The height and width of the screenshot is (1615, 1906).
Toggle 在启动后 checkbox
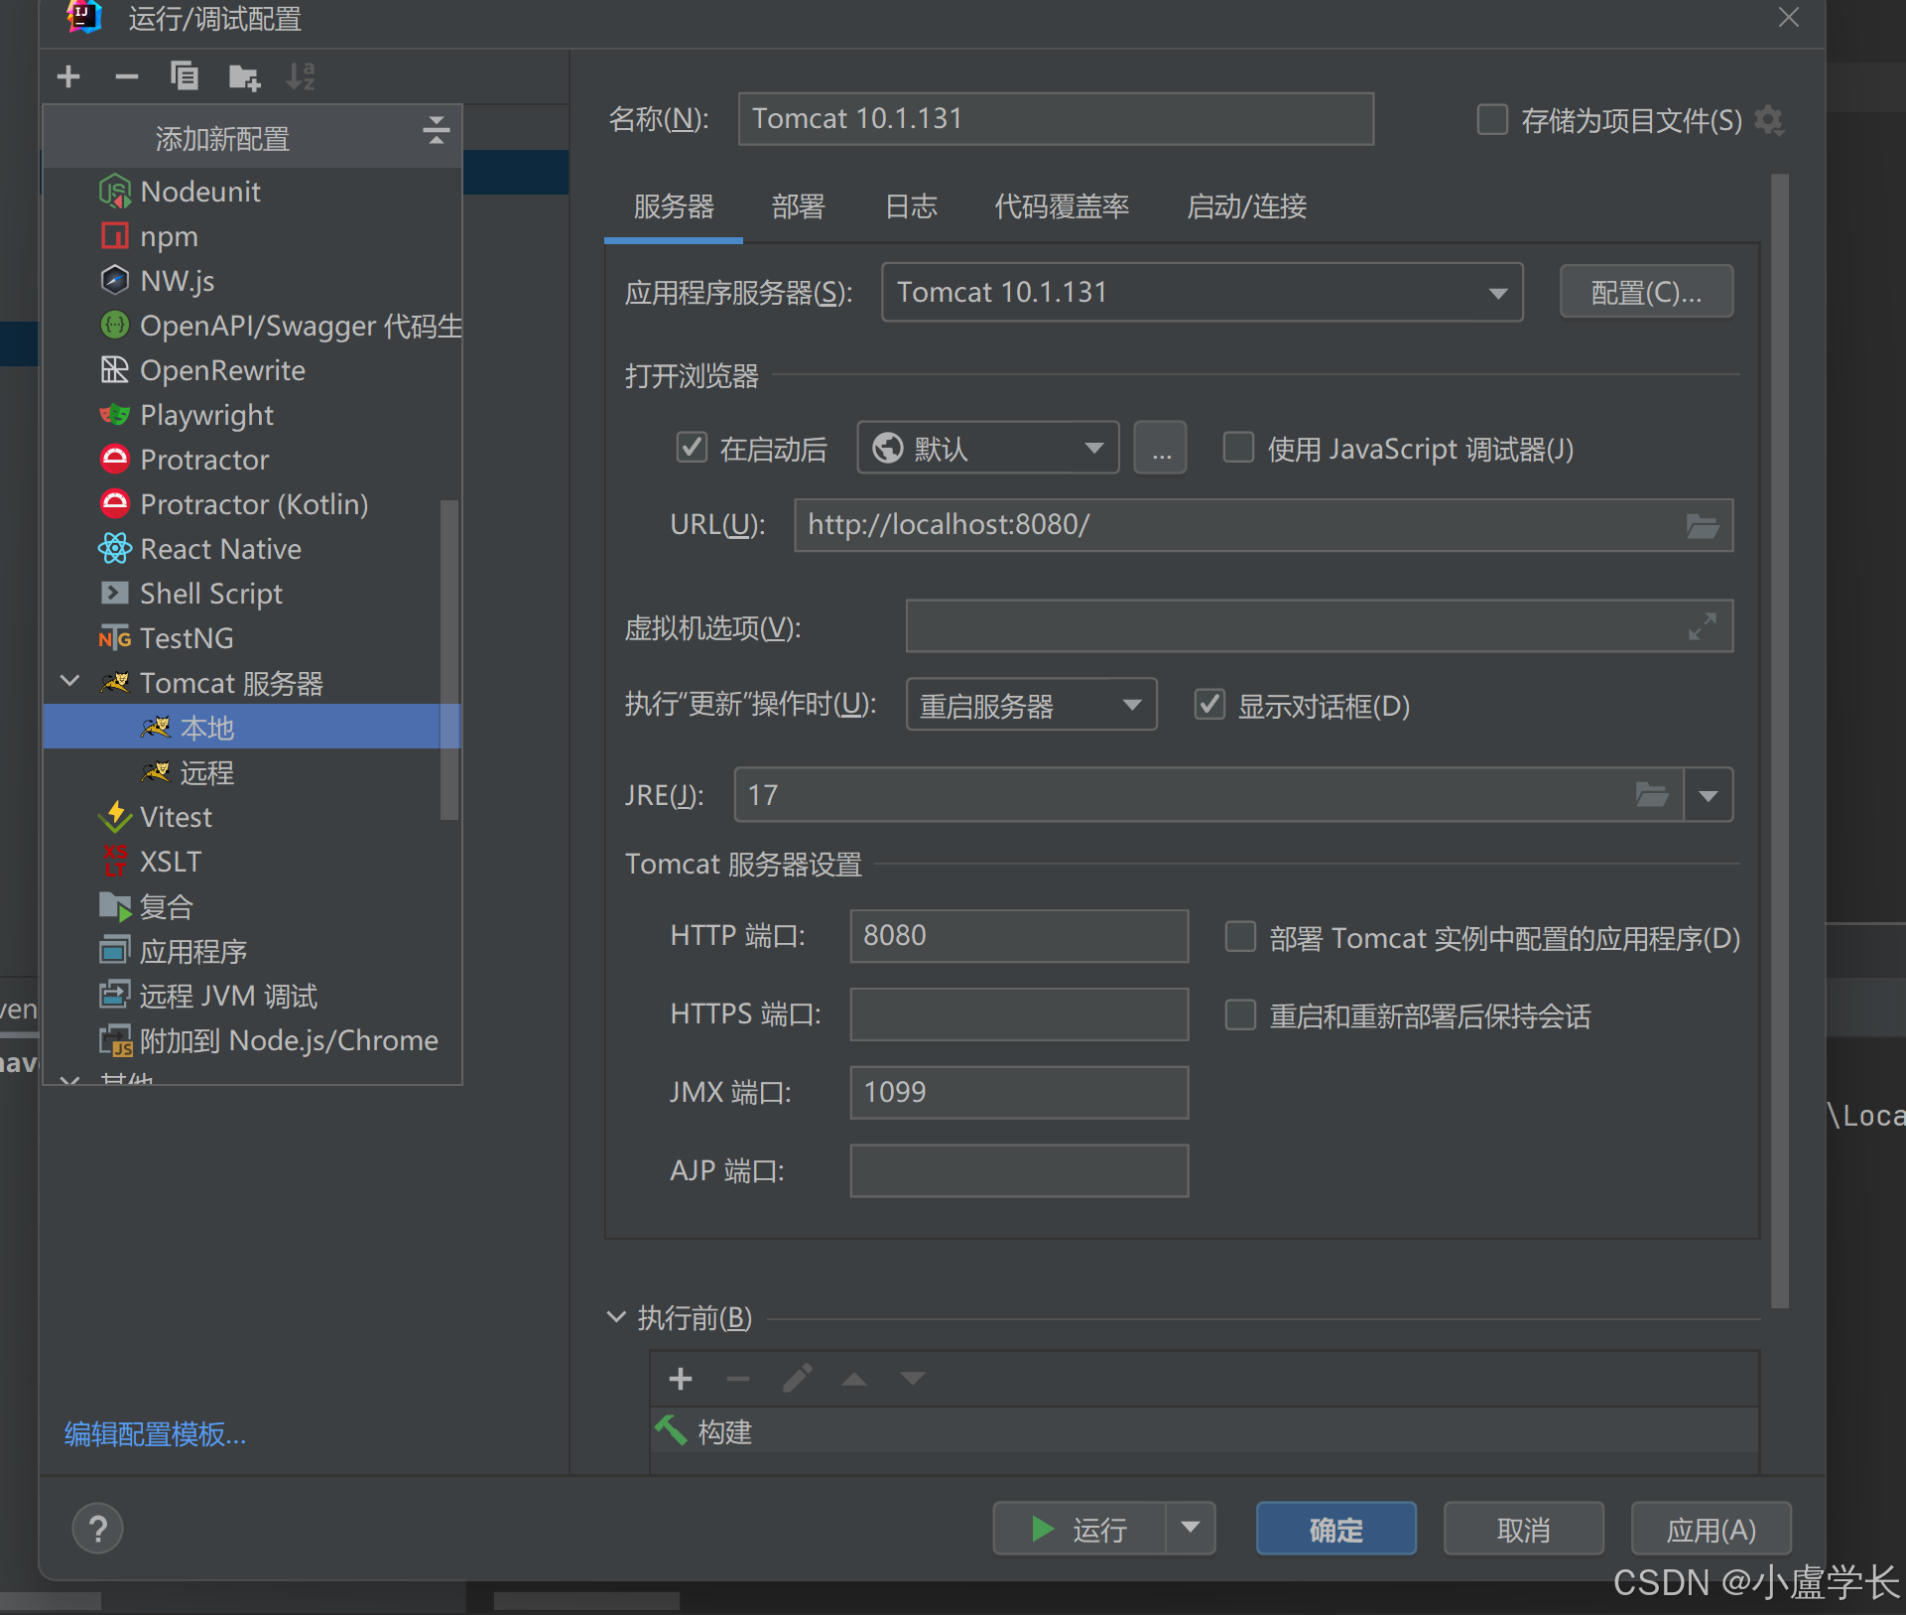coord(692,448)
